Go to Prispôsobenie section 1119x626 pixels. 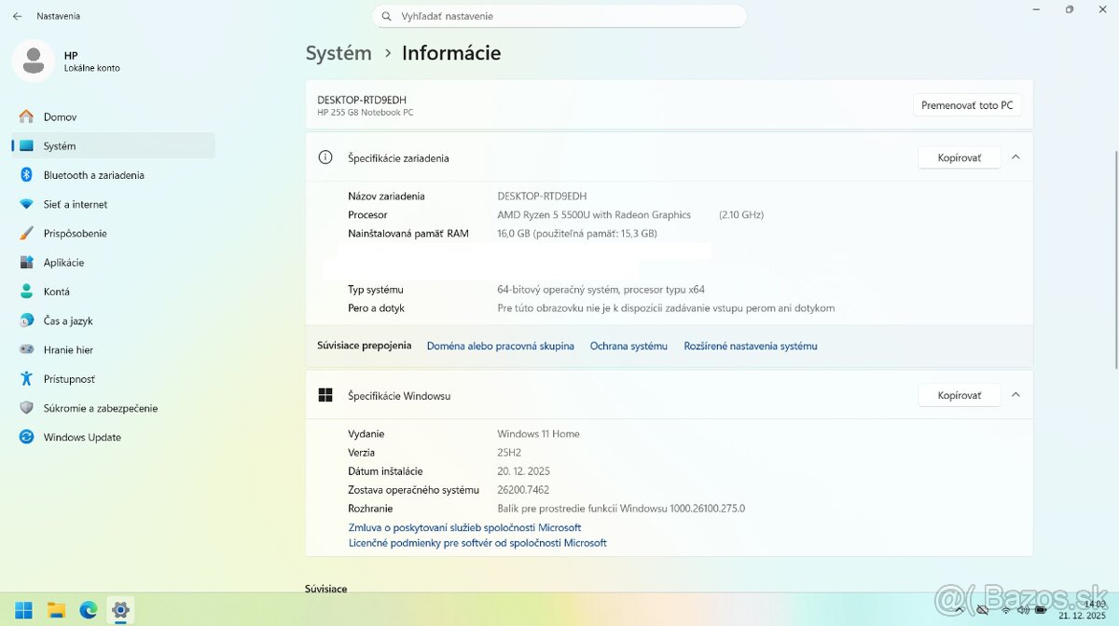75,233
